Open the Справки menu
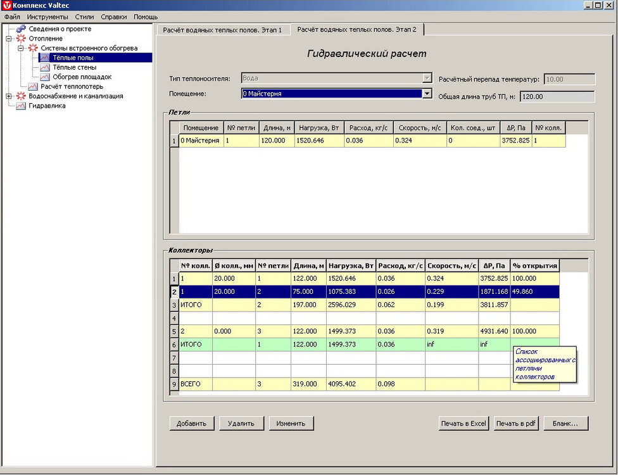 point(113,17)
